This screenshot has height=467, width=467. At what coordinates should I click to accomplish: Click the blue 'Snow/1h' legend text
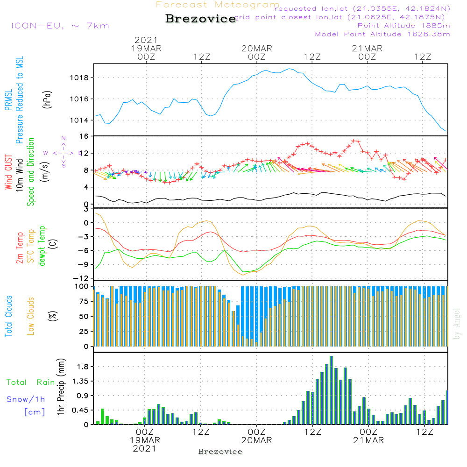tap(26, 399)
